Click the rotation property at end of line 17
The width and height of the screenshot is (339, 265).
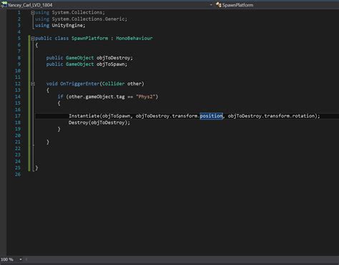point(303,116)
